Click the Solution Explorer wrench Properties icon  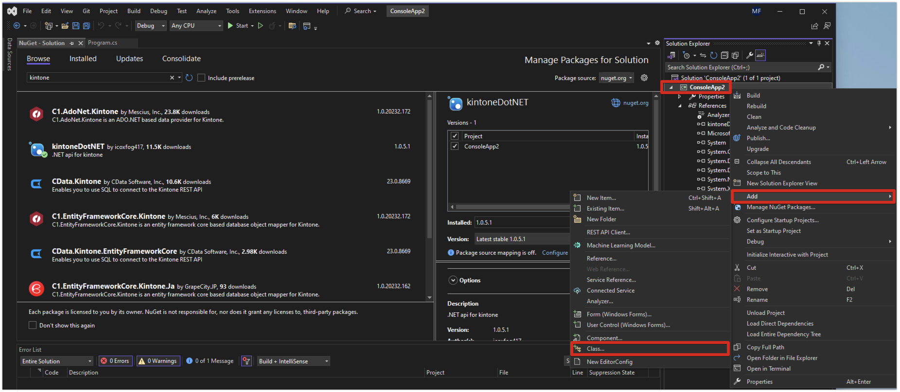[x=749, y=55]
